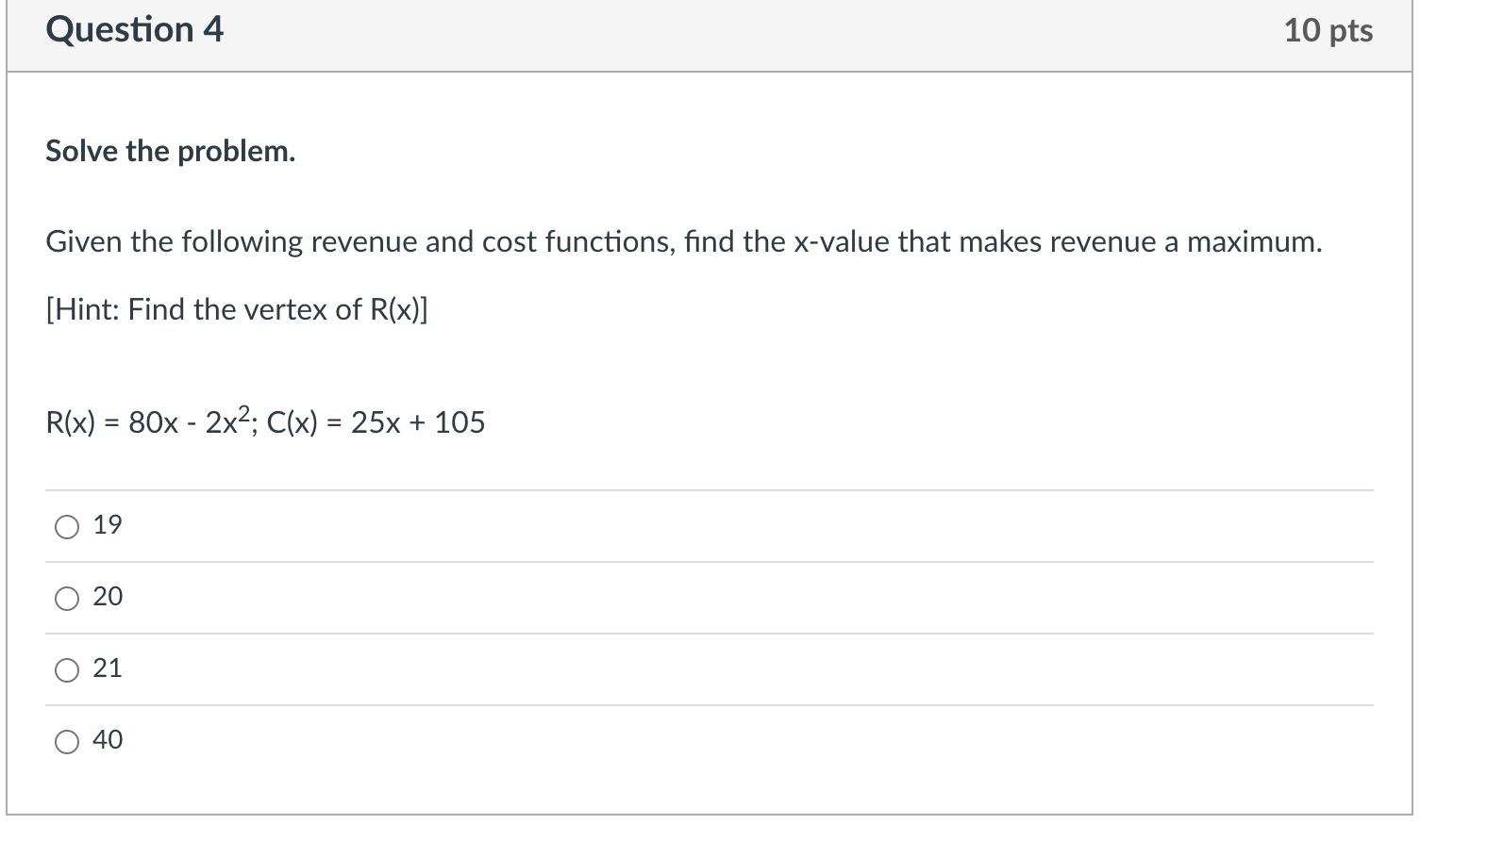Select the radio button for answer 40

(x=66, y=741)
